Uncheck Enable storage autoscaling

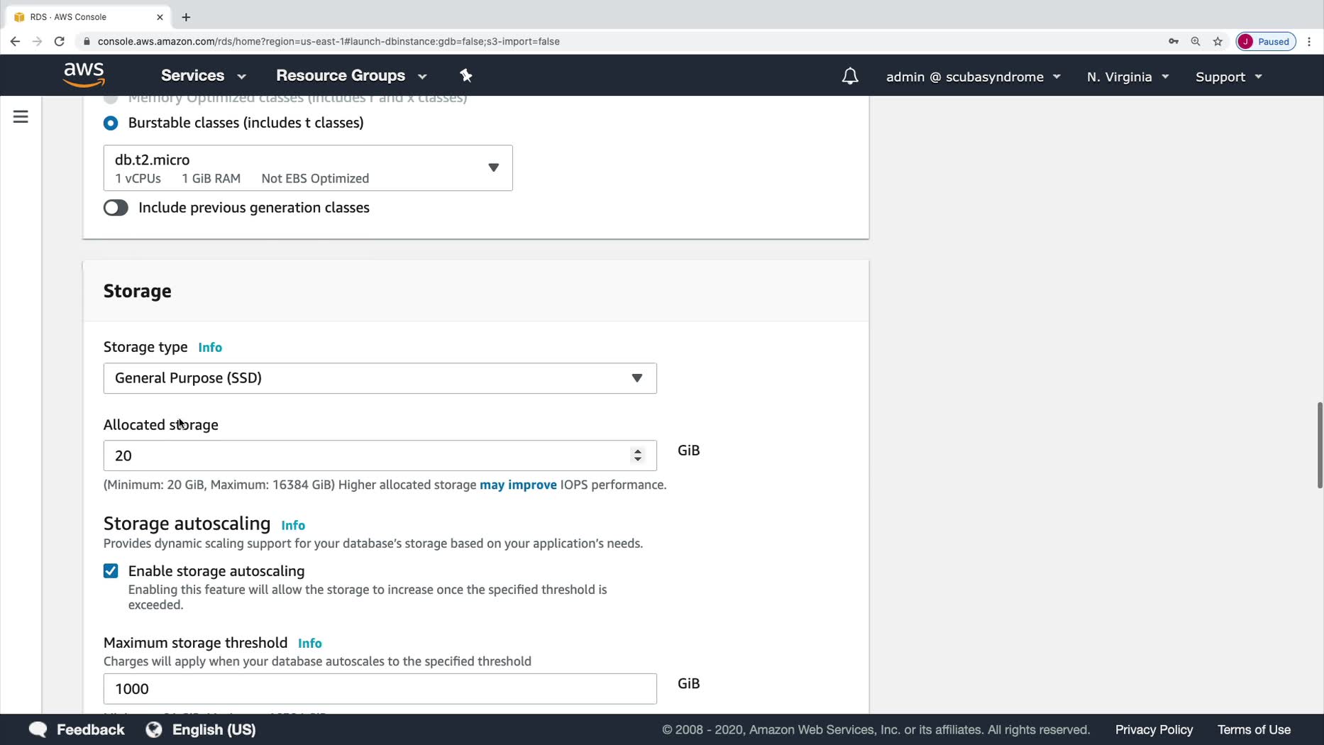point(111,571)
